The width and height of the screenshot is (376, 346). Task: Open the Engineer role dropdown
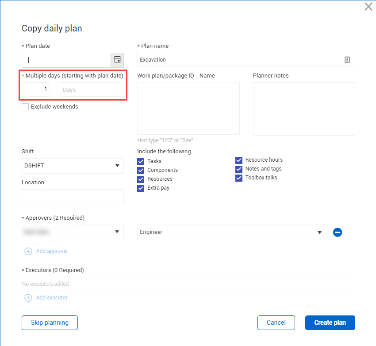231,232
